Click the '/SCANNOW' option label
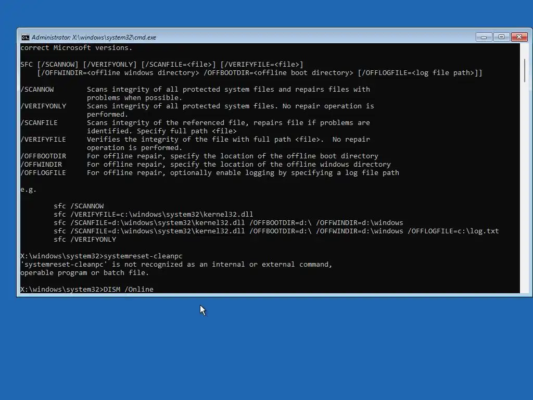 37,90
